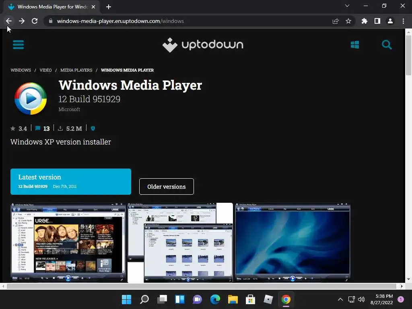Open the site search magnifier
Viewport: 412px width, 309px height.
pyautogui.click(x=387, y=45)
